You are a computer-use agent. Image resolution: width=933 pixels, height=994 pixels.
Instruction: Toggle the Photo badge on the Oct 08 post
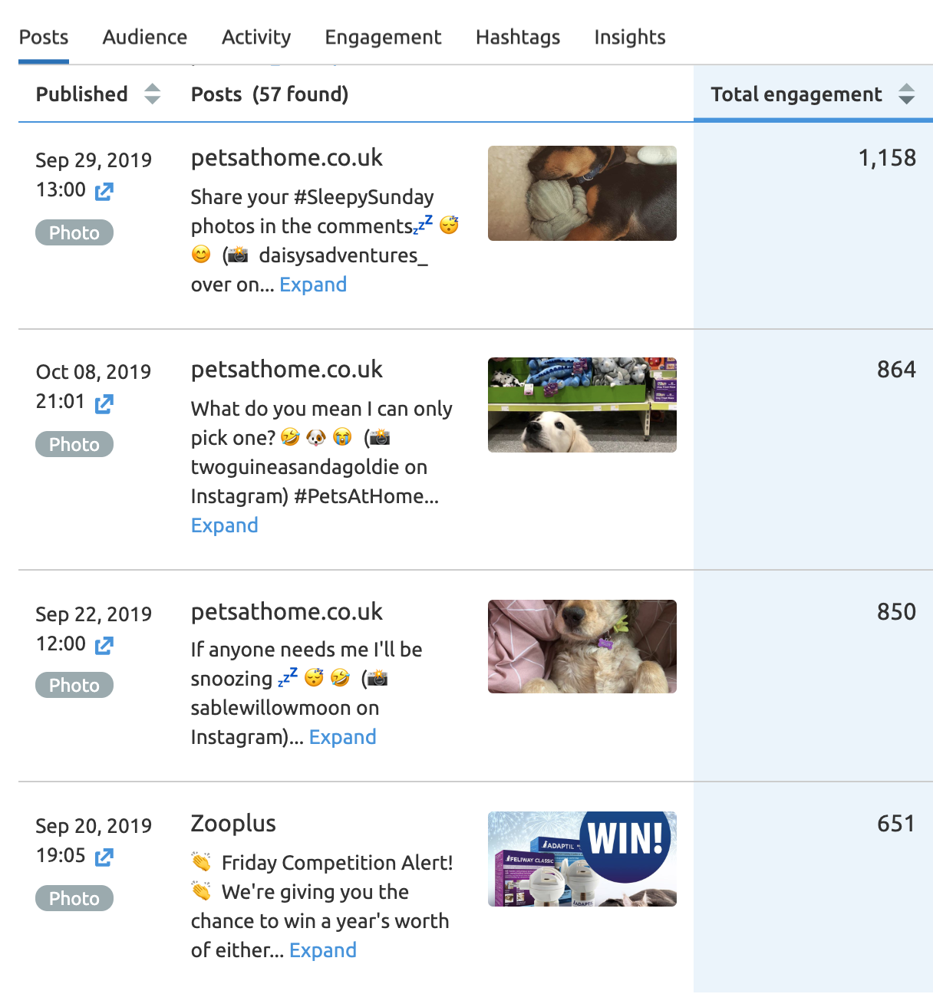tap(74, 444)
